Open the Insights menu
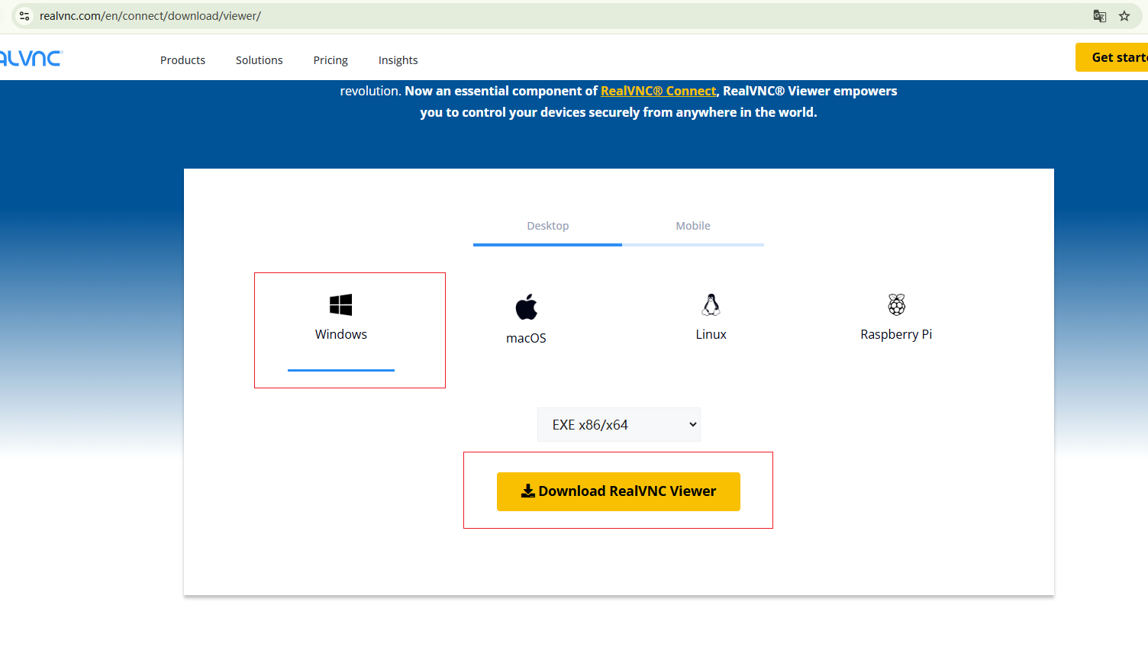 [398, 60]
